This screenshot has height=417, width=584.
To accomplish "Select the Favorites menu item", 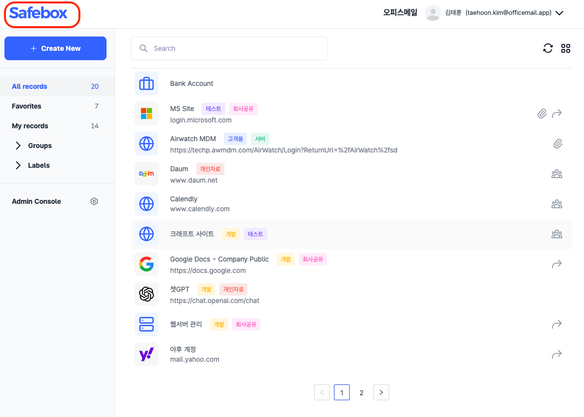I will pos(27,106).
